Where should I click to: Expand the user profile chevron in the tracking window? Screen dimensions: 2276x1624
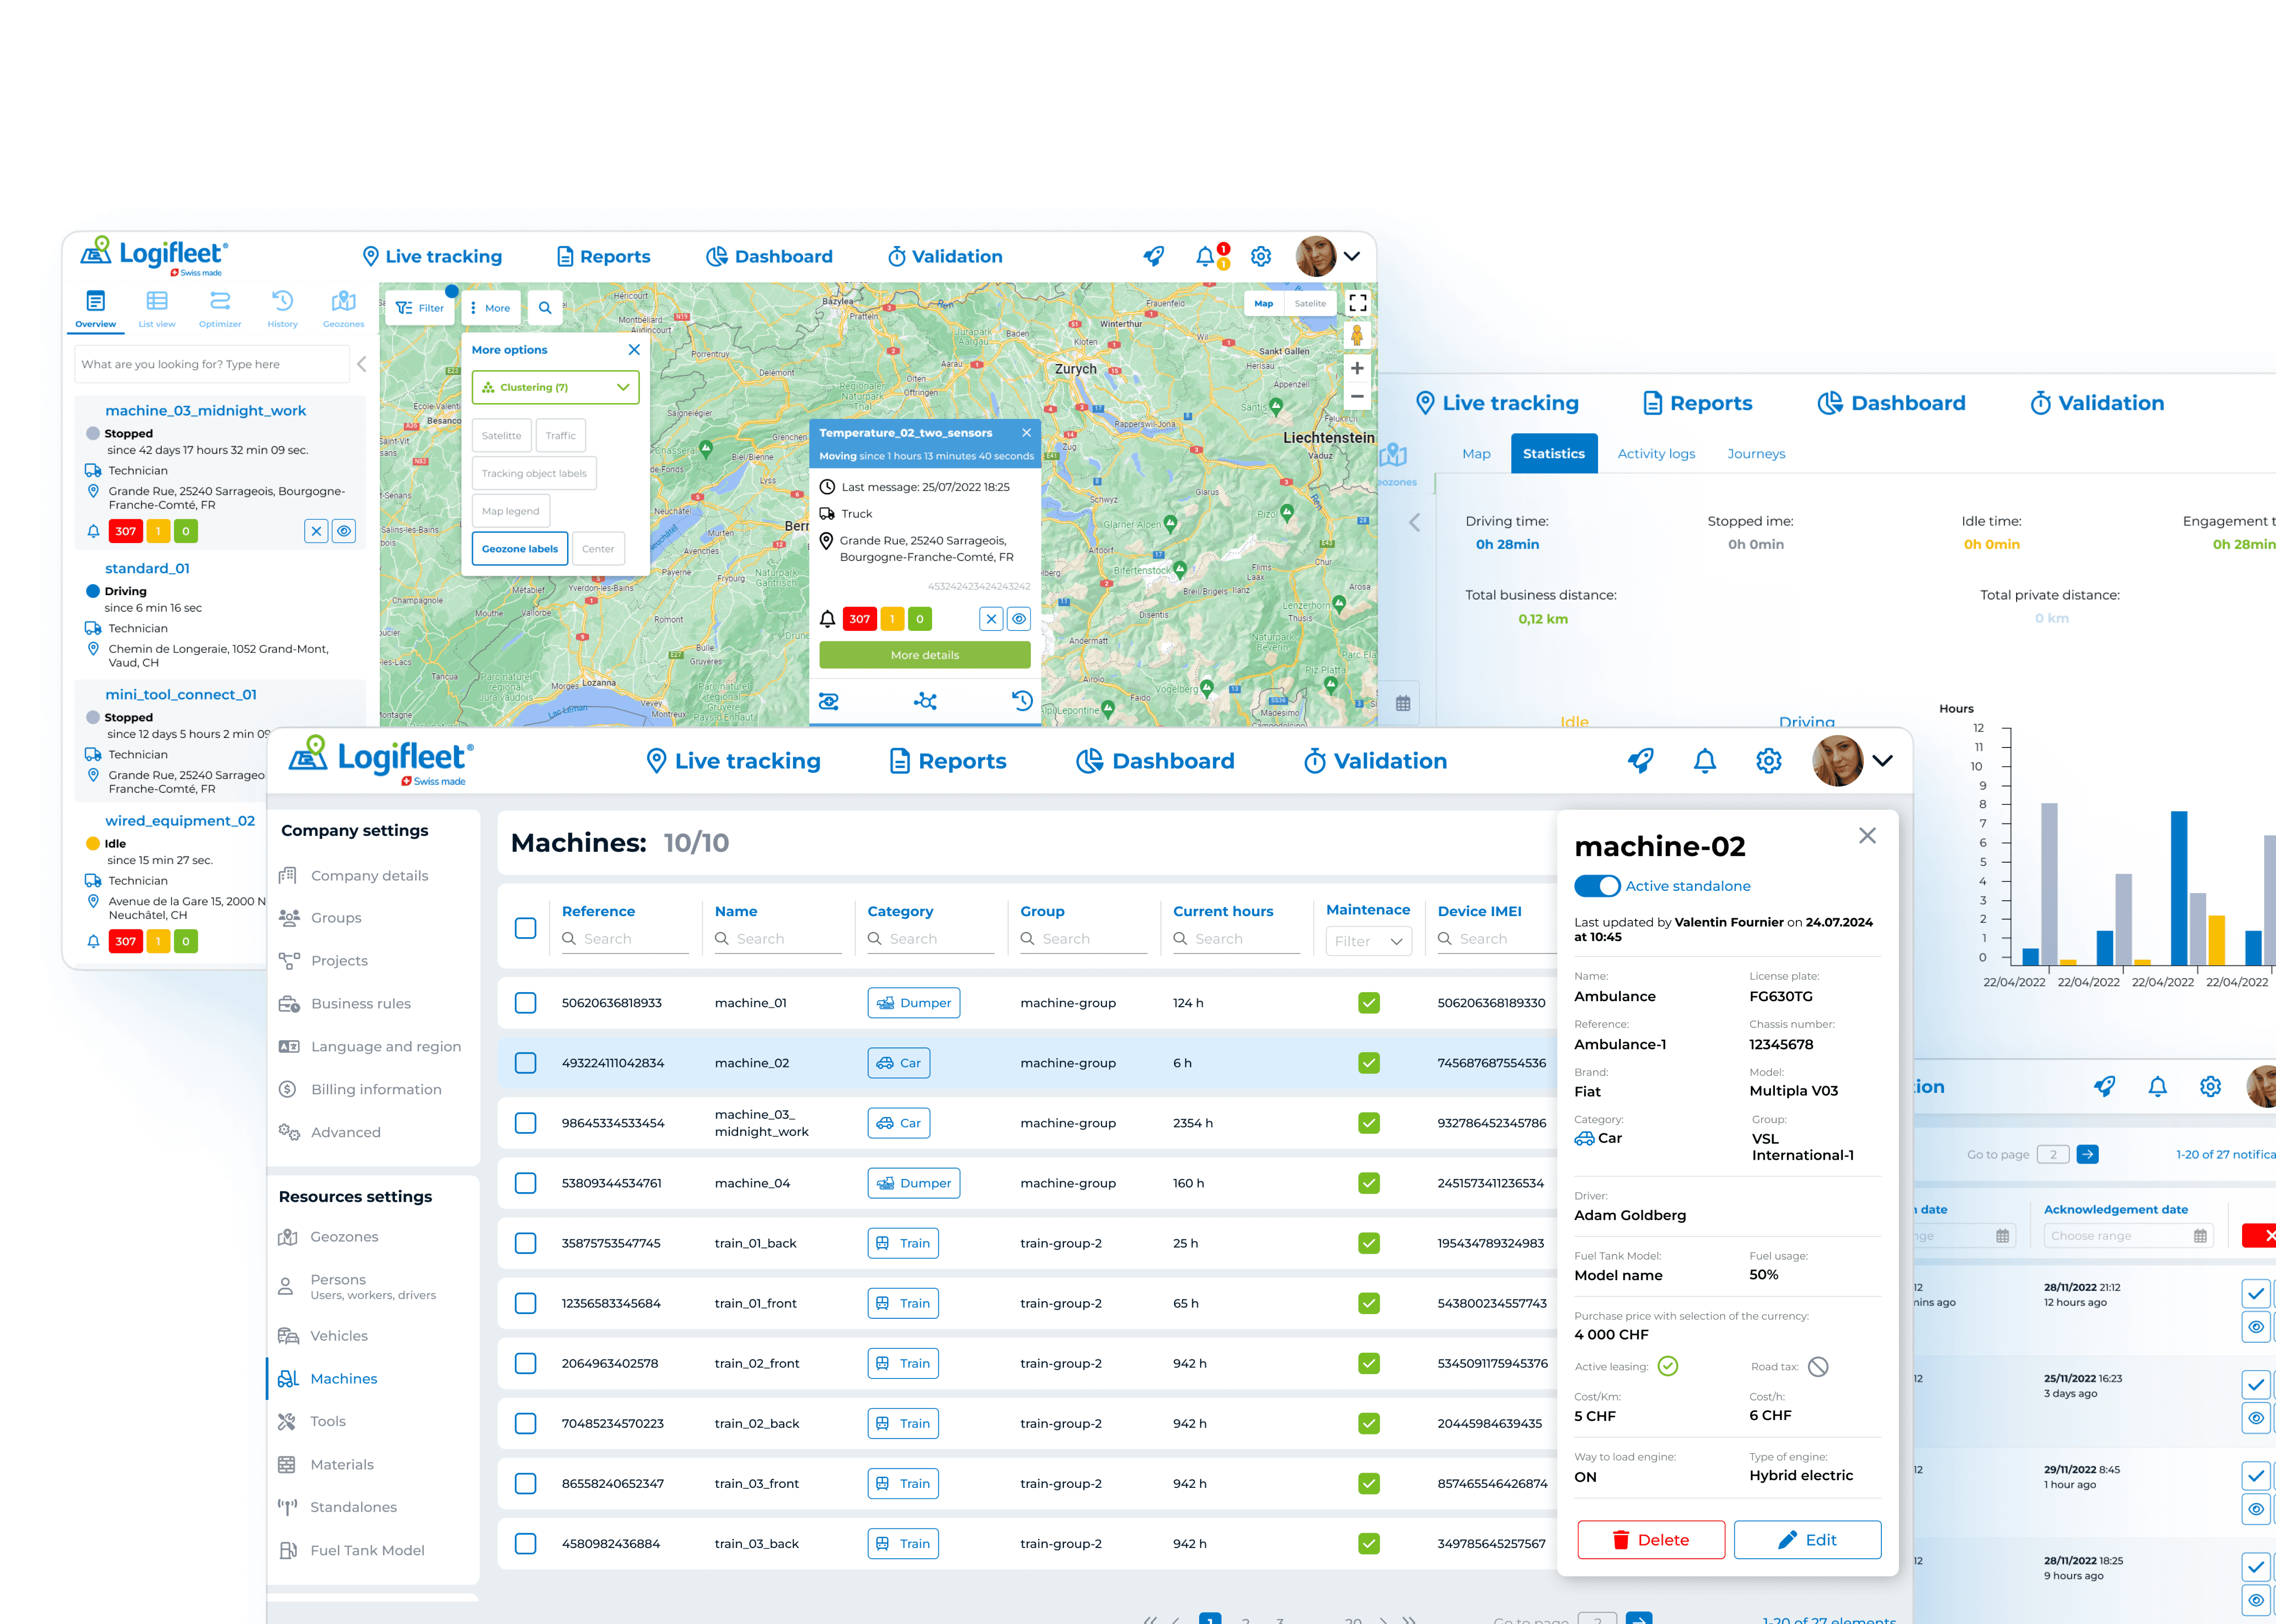click(x=1352, y=256)
